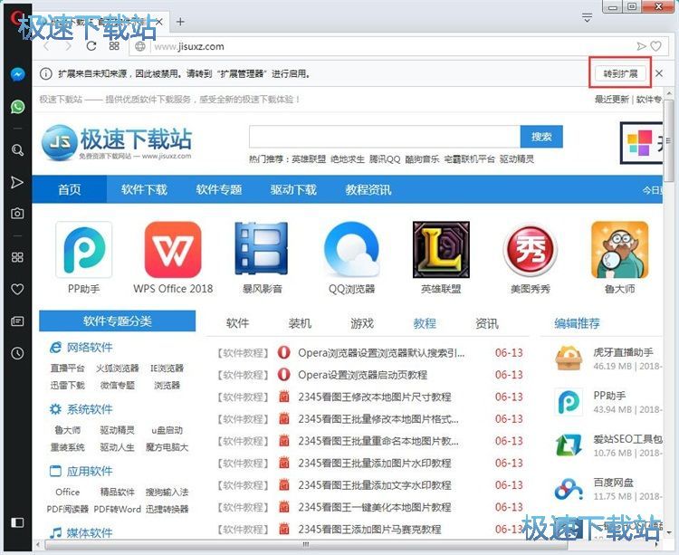Open Speed Dial from the sidebar
The width and height of the screenshot is (679, 555).
coord(17,257)
